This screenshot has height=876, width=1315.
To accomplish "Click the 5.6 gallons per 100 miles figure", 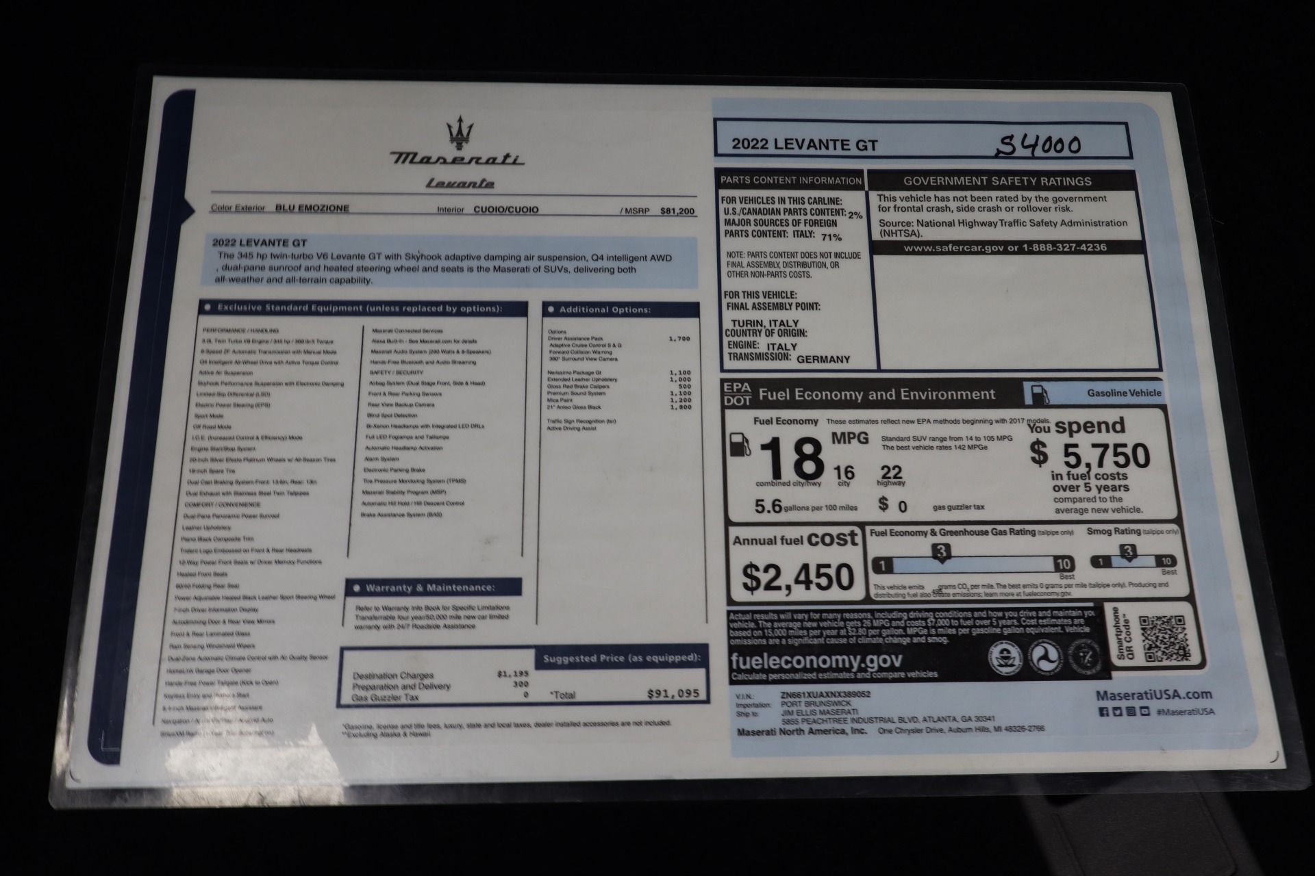I will point(805,506).
